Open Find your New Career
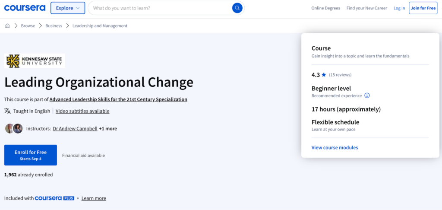Screen dimensions: 442x210 367,8
